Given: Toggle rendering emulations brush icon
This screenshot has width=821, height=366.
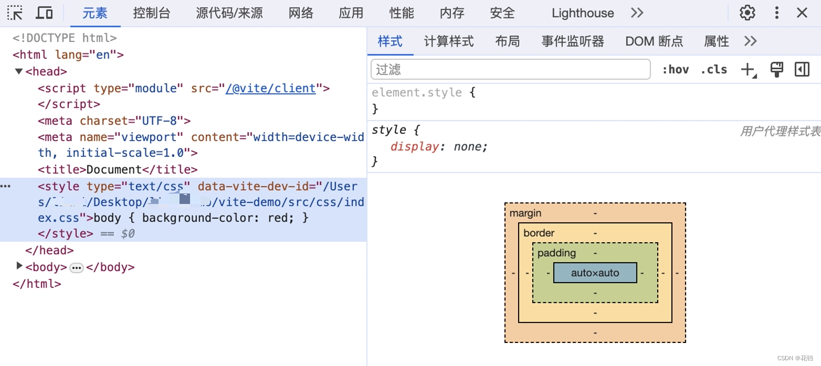Looking at the screenshot, I should tap(776, 69).
